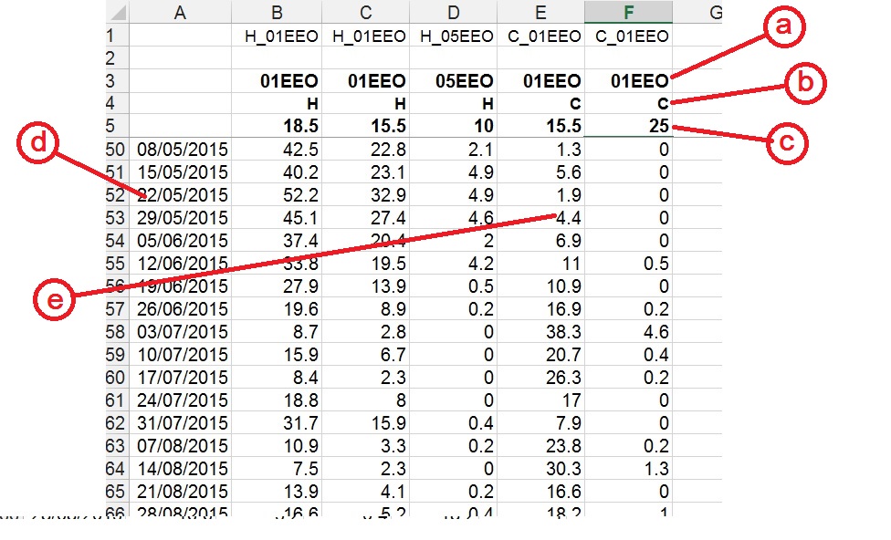Click cell D1 labeled H_05EEO
The height and width of the screenshot is (540, 891).
(x=454, y=36)
